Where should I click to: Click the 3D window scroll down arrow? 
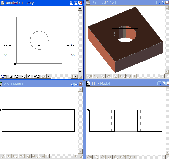[167, 72]
